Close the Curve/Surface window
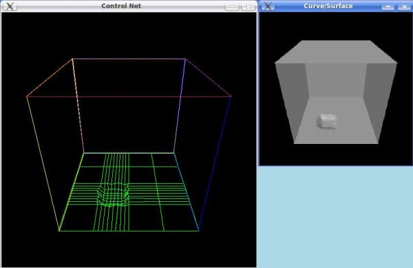The image size is (413, 268). [404, 6]
